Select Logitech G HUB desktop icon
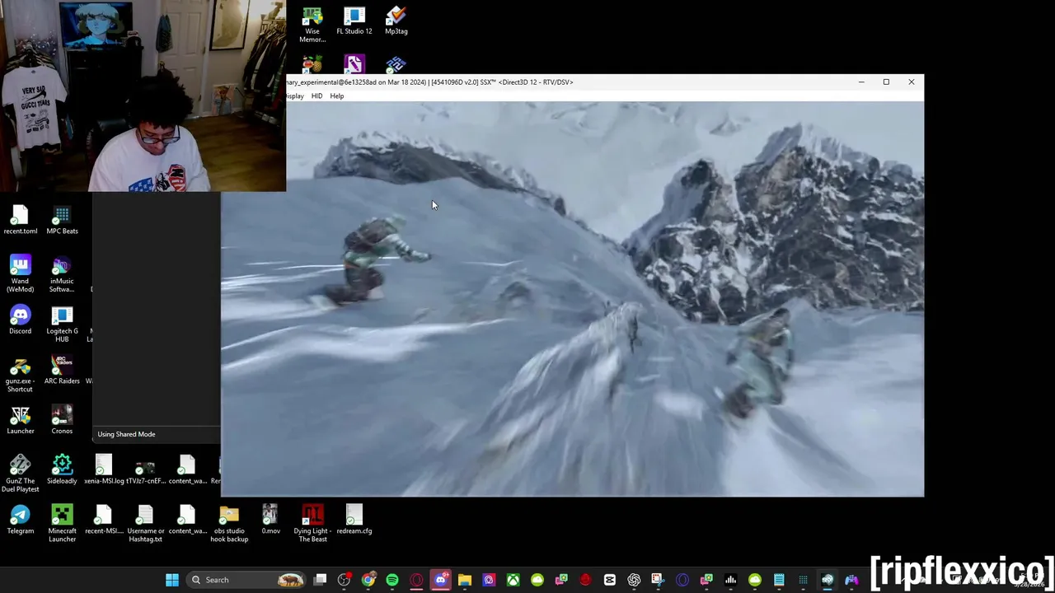The image size is (1055, 593). 62,325
